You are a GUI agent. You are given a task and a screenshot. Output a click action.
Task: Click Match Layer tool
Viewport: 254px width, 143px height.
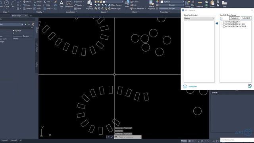pyautogui.click(x=114, y=8)
